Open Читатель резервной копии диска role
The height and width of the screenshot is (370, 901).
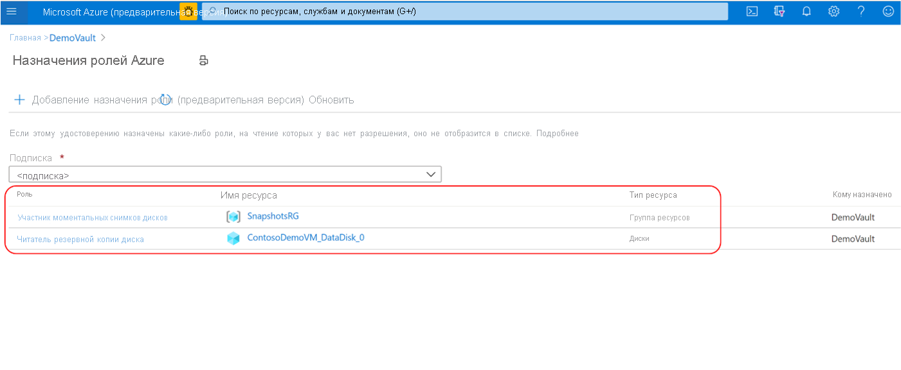tap(80, 240)
